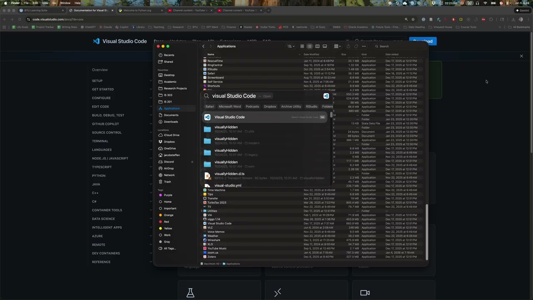Open Downloads in Finder sidebar

click(171, 122)
